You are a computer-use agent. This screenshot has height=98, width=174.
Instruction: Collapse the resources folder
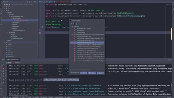coord(8,33)
